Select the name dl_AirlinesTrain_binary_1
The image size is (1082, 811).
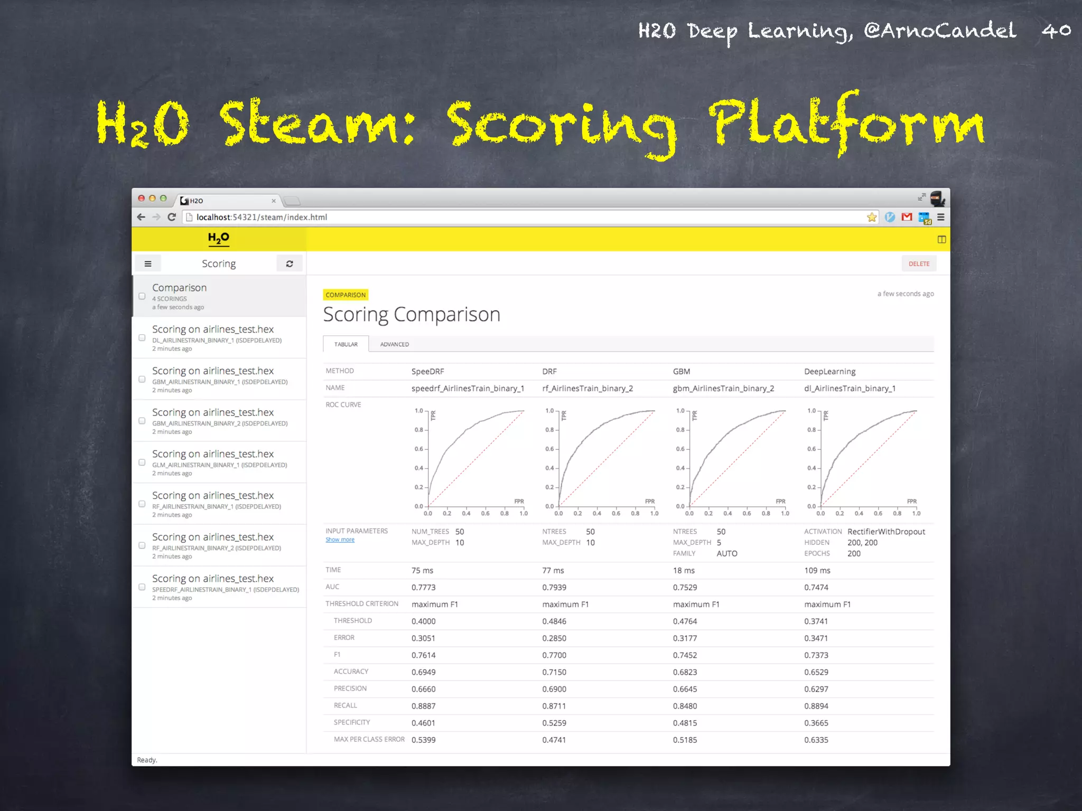850,389
